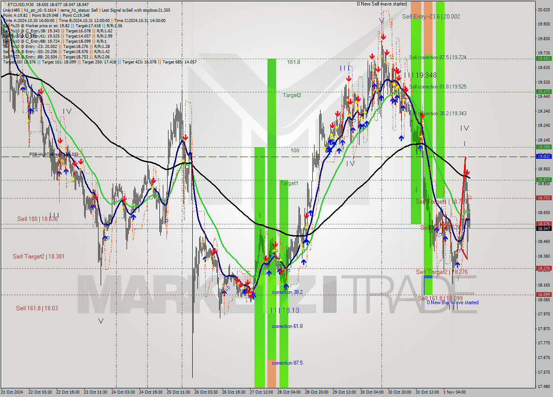Select the '| | | 19.348' wave label
The image size is (553, 397).
(420, 75)
